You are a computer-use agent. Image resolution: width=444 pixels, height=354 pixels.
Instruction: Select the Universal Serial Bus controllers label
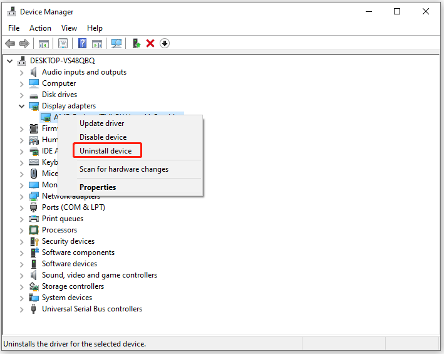[92, 309]
